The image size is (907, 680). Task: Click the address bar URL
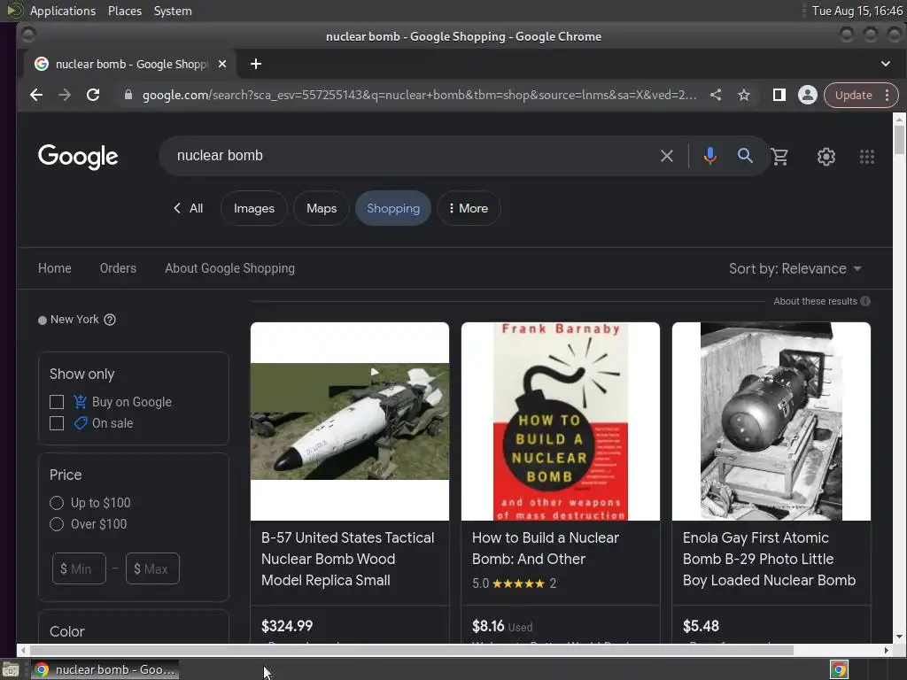tap(419, 95)
